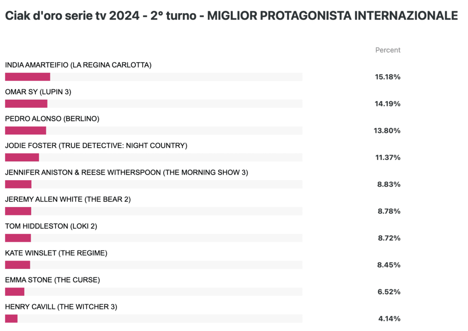Viewport: 468px width, 331px height.
Task: Click the 6.52% percentage value
Action: coord(389,292)
